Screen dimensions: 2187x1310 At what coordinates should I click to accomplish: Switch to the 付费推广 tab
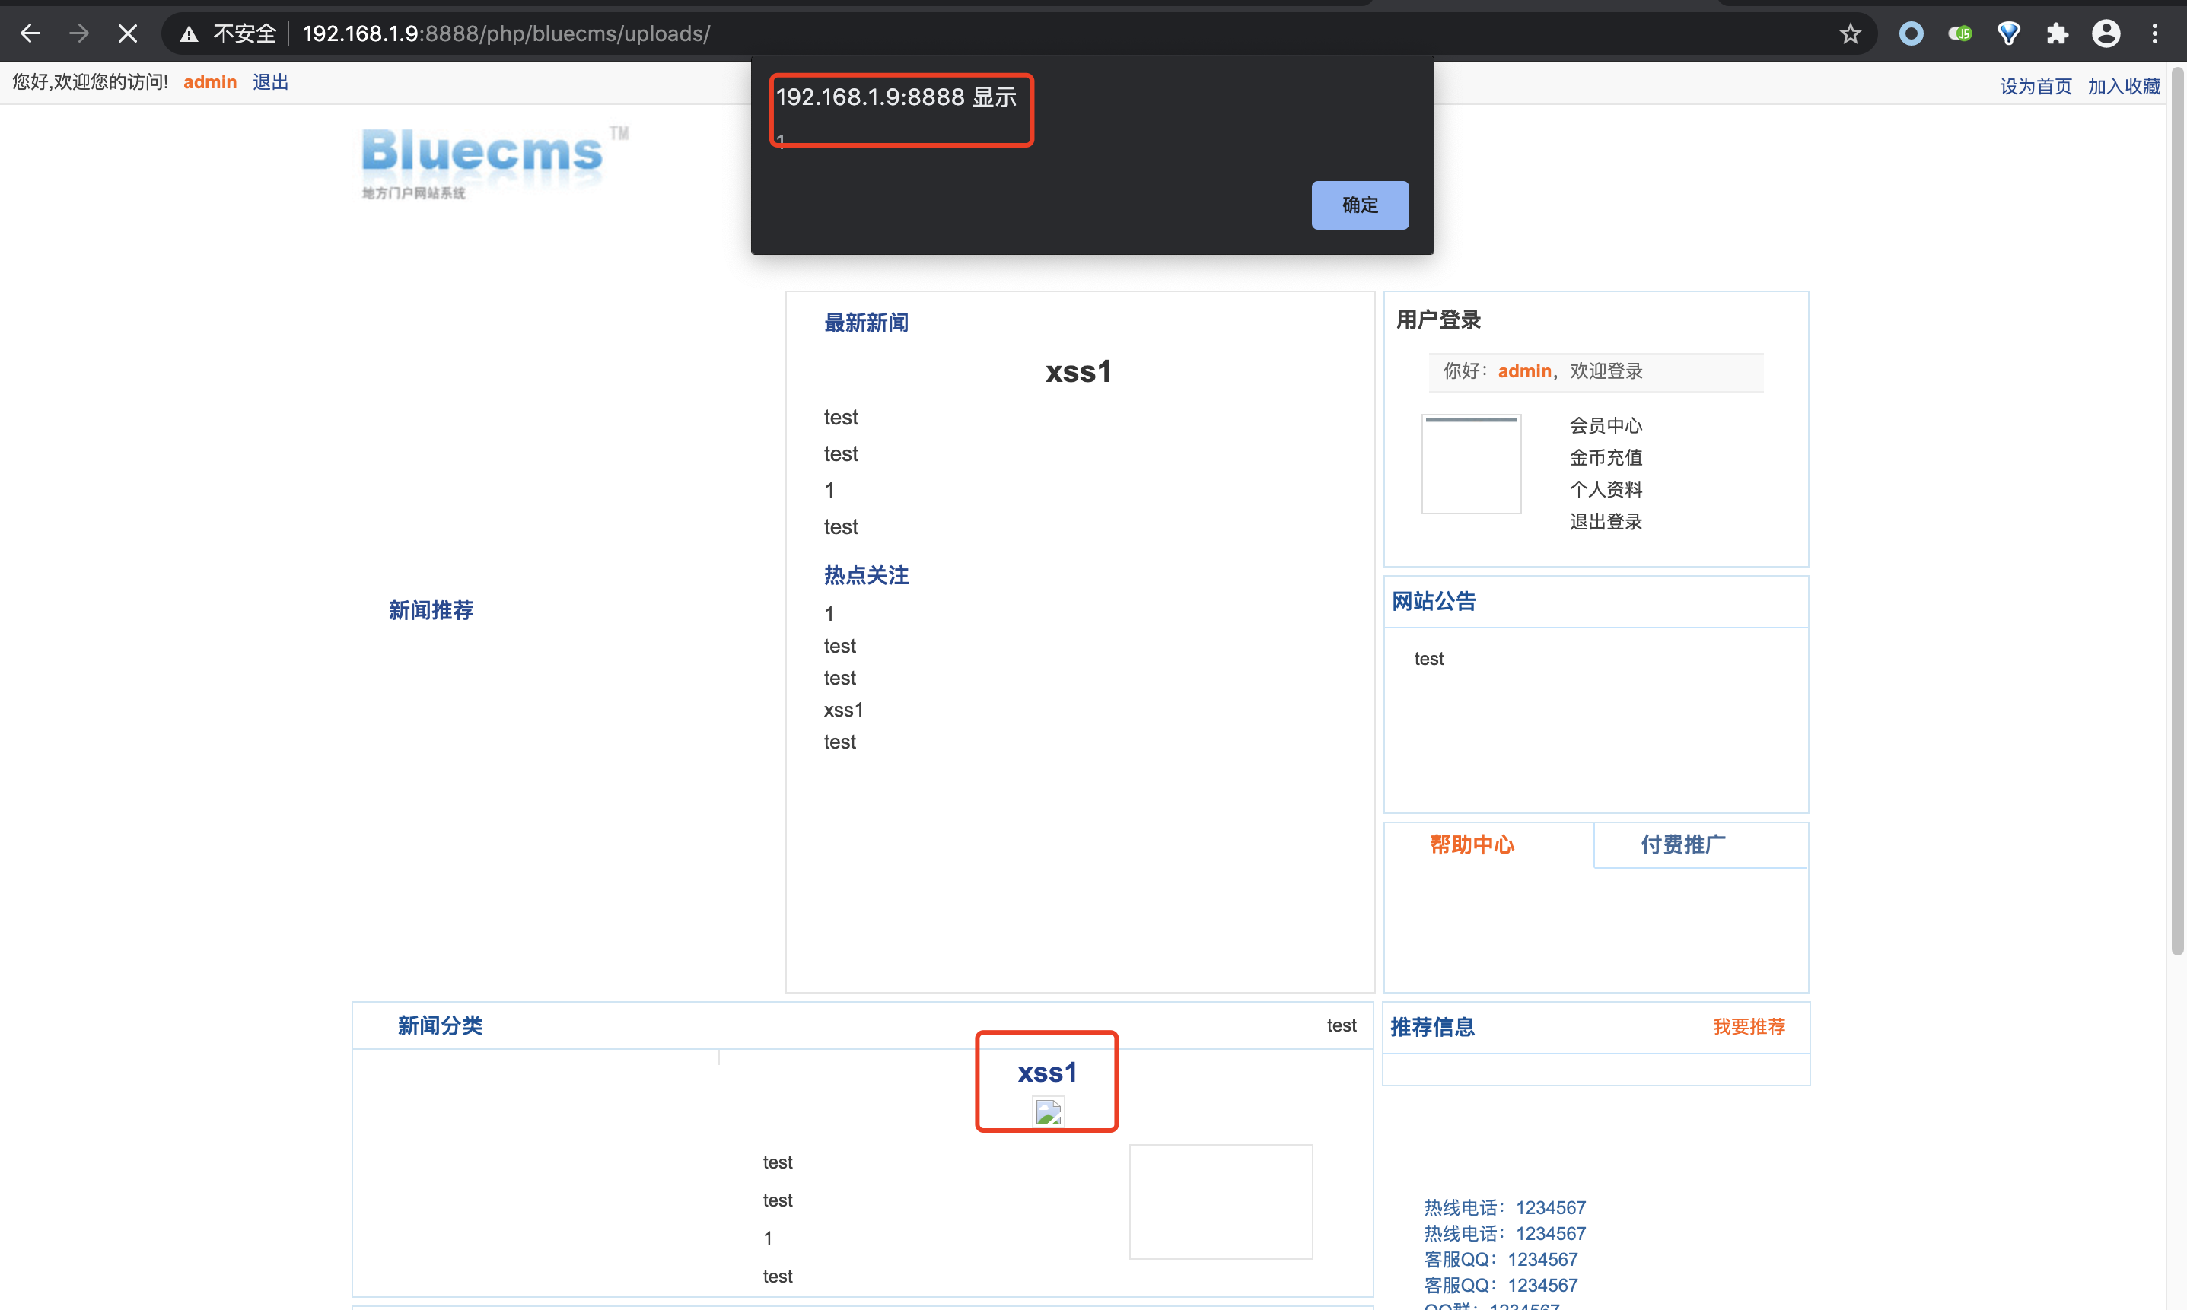(1682, 844)
